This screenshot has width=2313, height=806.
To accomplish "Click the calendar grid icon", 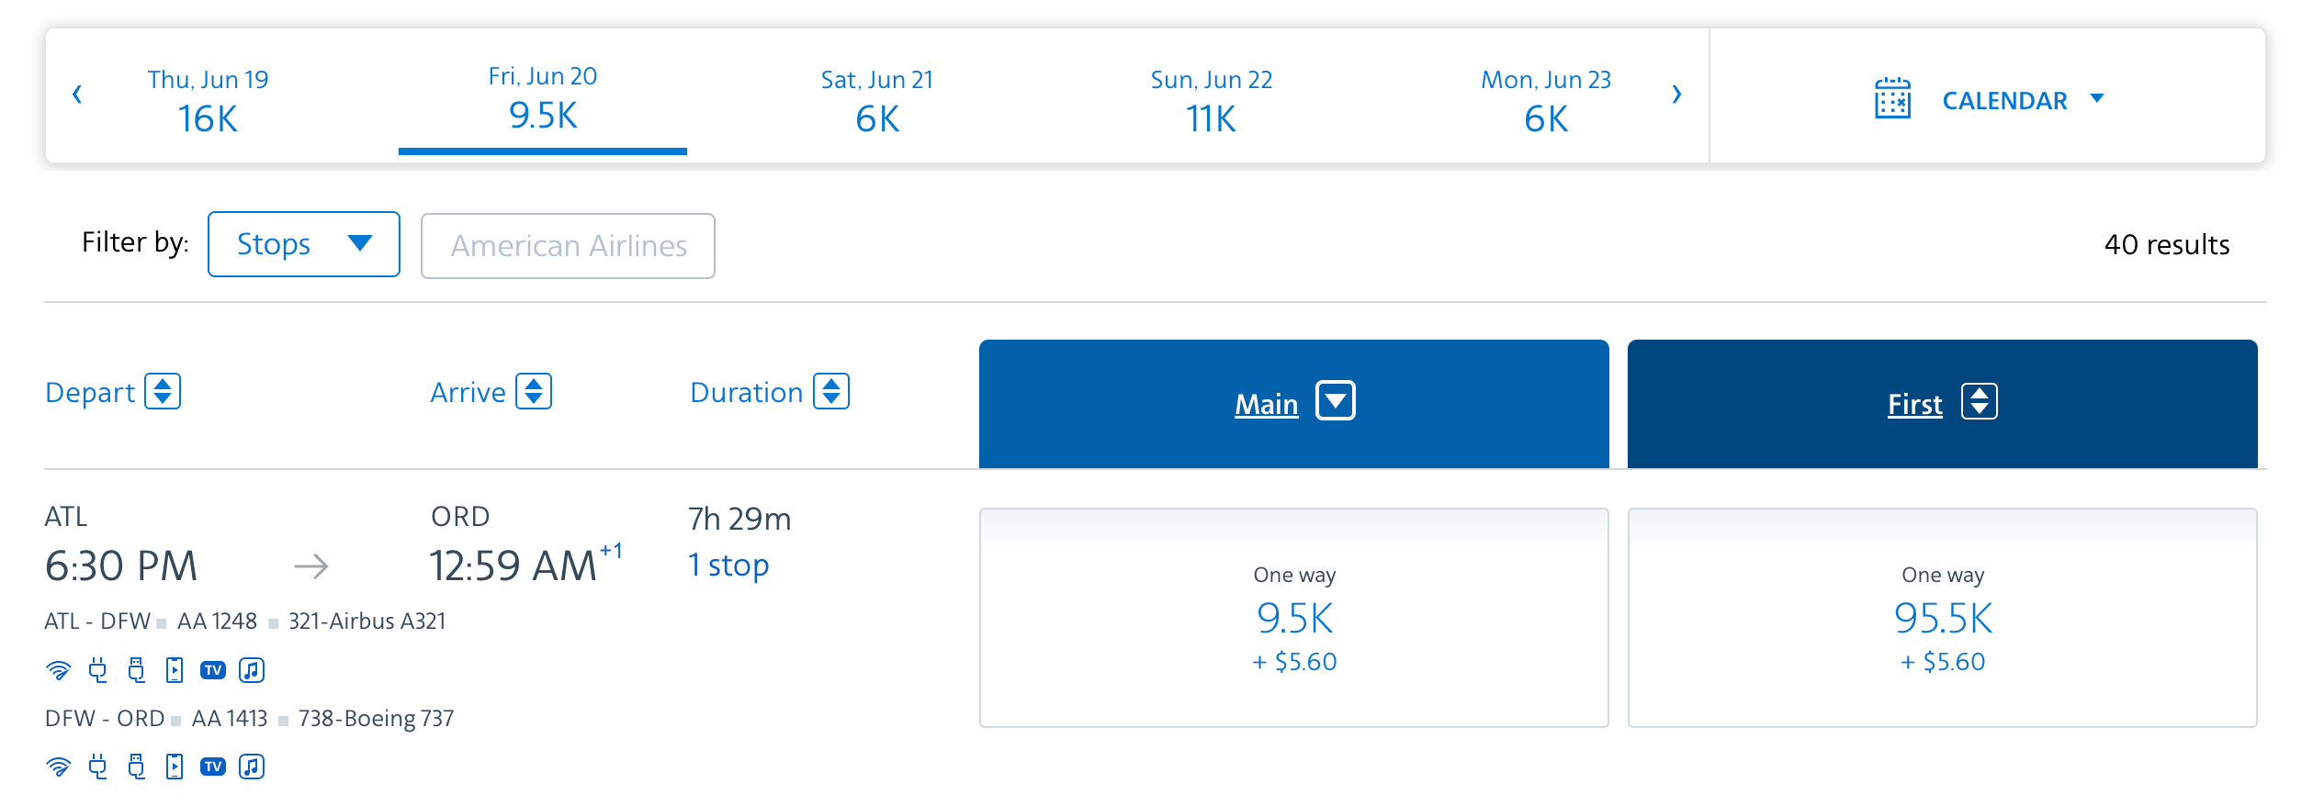I will point(1891,98).
